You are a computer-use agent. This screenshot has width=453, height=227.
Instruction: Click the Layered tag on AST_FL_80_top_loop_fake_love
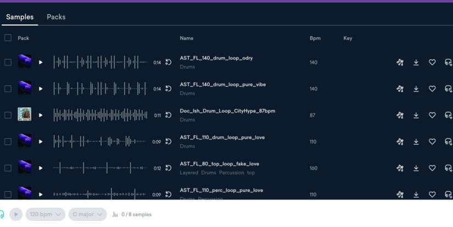pyautogui.click(x=189, y=173)
